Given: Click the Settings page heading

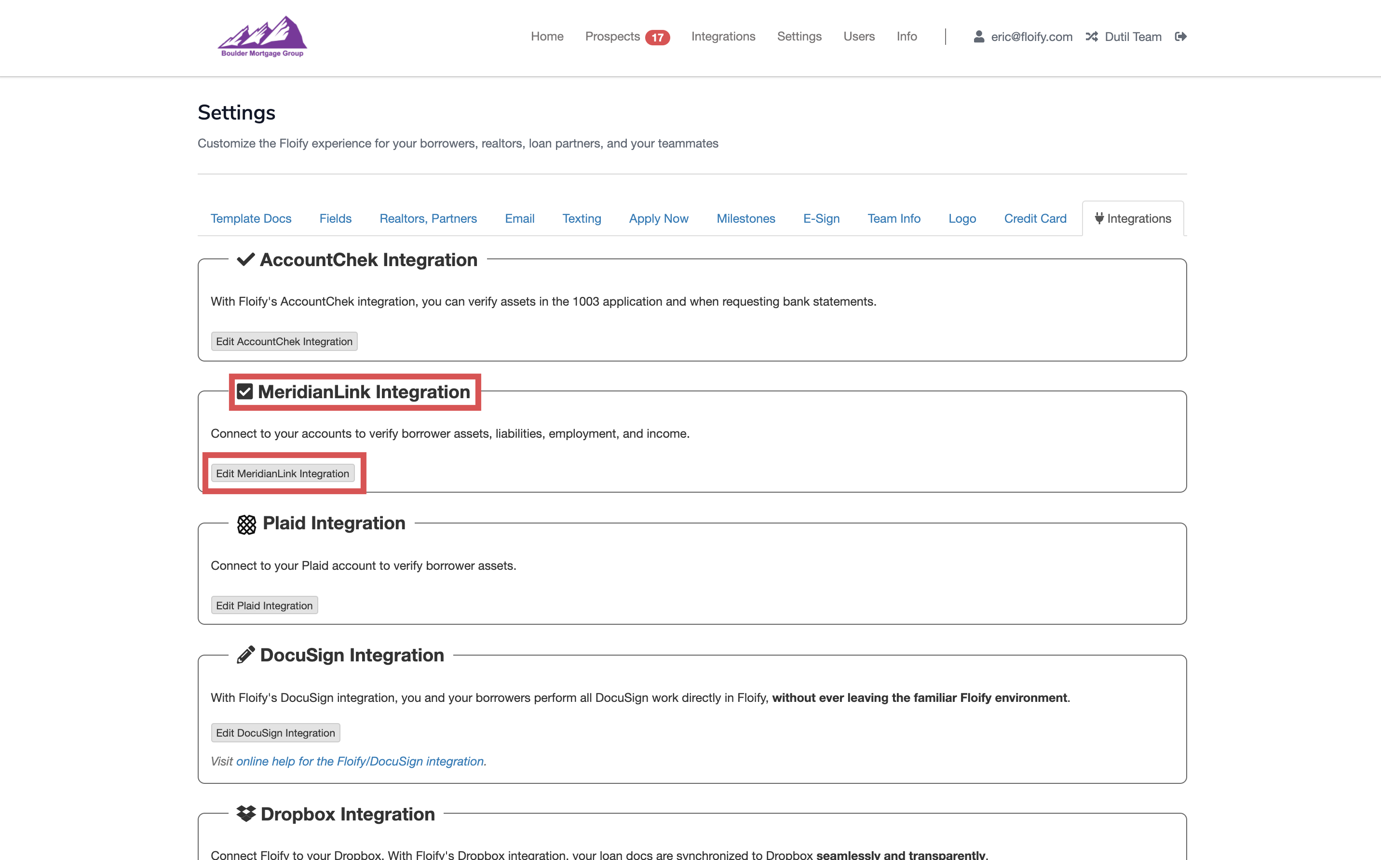Looking at the screenshot, I should tap(237, 113).
